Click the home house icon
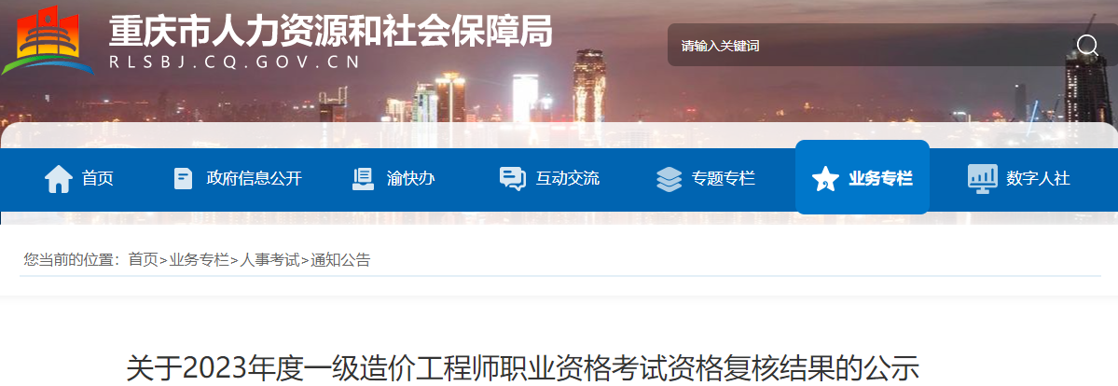1118x386 pixels. coord(59,178)
